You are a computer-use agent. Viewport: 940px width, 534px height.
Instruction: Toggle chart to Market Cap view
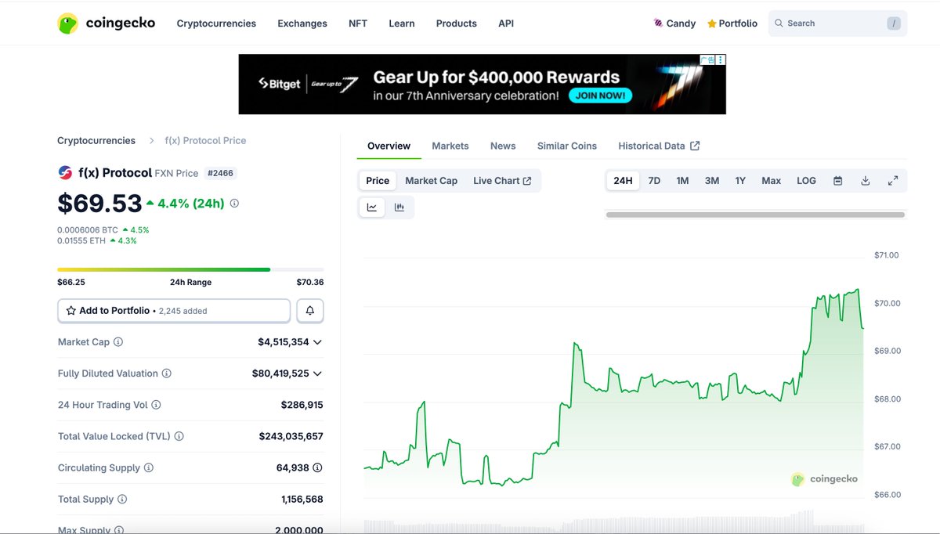431,181
